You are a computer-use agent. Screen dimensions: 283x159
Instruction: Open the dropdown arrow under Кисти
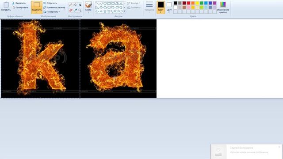coord(88,12)
